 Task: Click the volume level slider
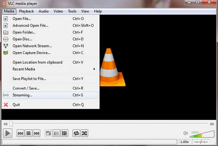tap(202, 134)
